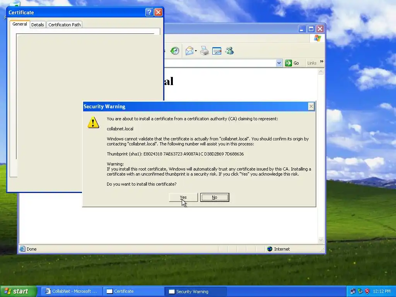Open the Certification Path tab
Image resolution: width=396 pixels, height=297 pixels.
(65, 24)
